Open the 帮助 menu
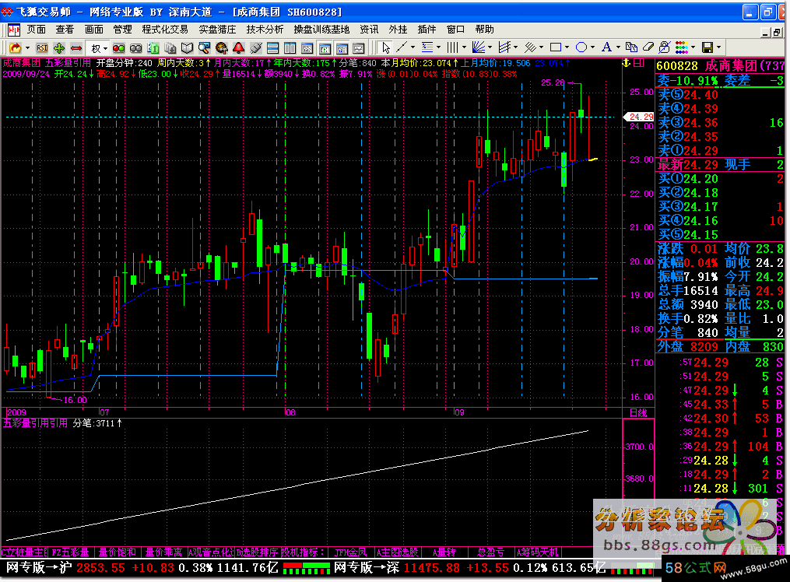 tap(485, 30)
